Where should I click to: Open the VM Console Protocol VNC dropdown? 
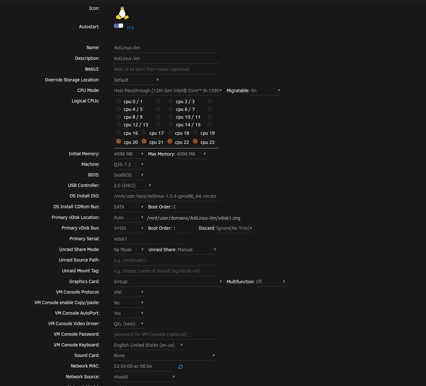point(129,292)
